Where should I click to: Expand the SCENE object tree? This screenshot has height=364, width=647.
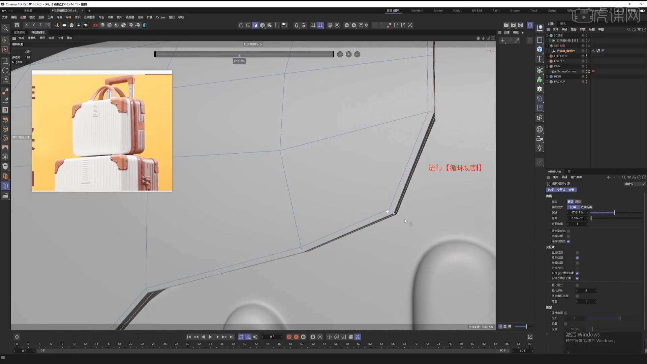pyautogui.click(x=547, y=35)
